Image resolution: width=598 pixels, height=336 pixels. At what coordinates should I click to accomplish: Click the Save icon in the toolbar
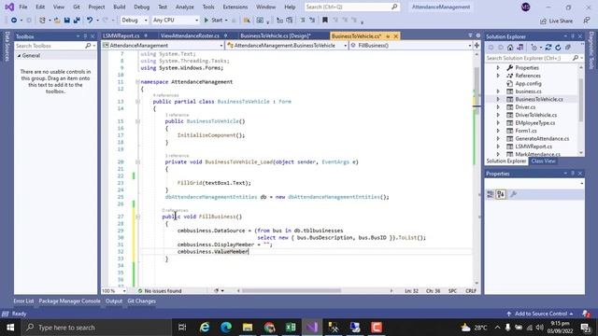point(66,21)
